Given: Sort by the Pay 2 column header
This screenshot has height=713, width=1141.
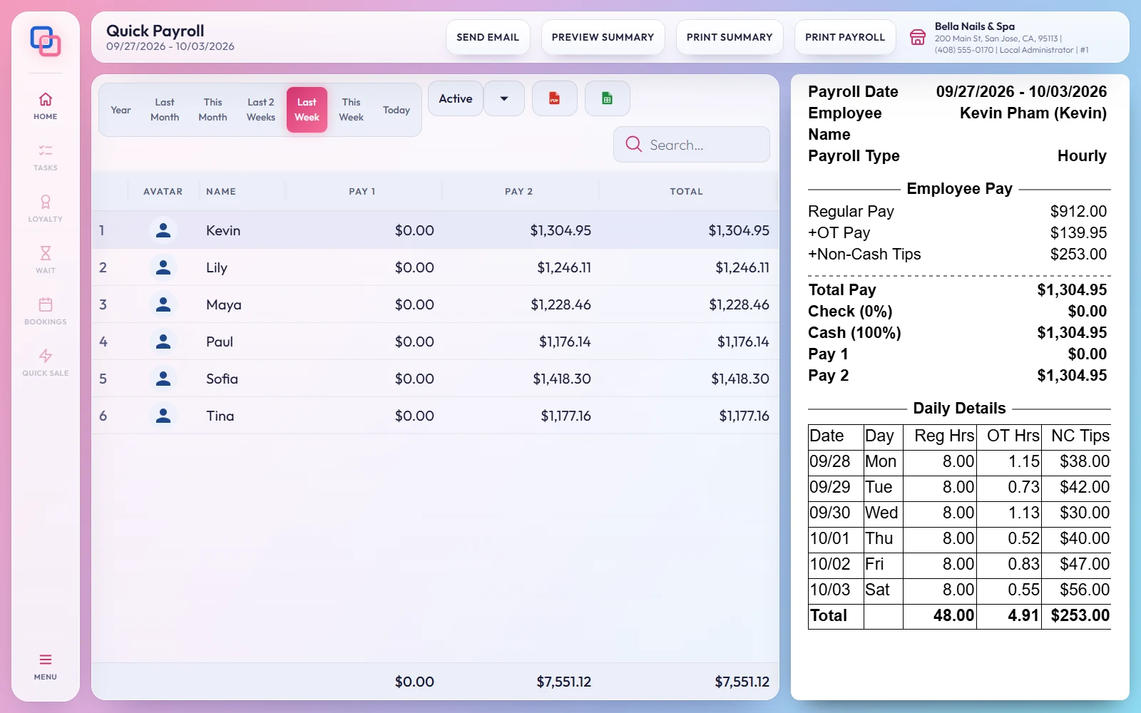Looking at the screenshot, I should (x=519, y=191).
